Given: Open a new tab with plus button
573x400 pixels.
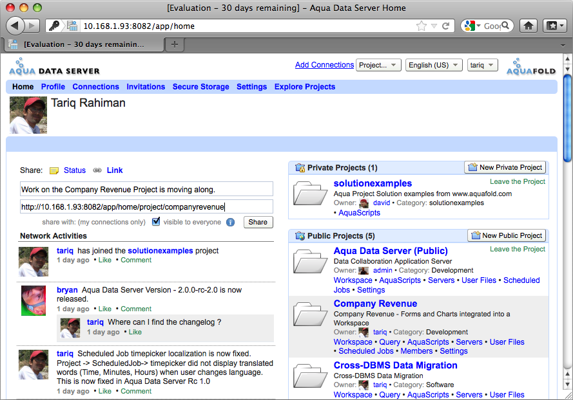Looking at the screenshot, I should point(175,44).
